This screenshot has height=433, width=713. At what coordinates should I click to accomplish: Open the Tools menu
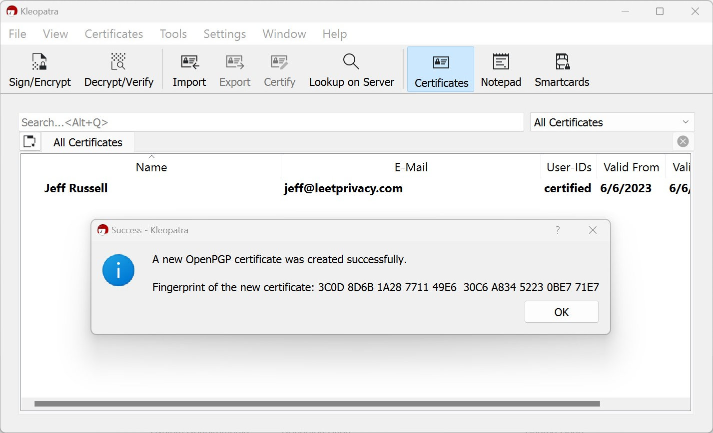[x=173, y=34]
